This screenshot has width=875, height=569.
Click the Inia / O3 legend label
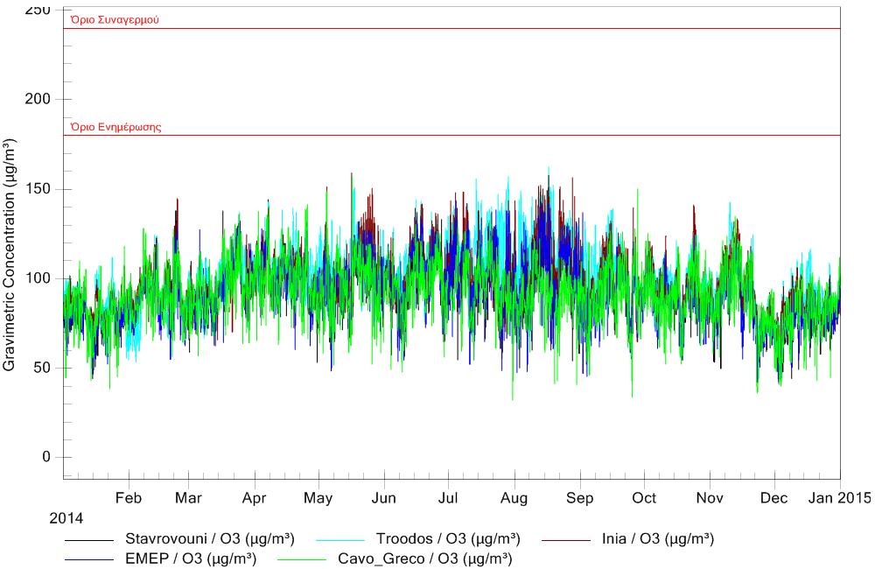pos(658,539)
